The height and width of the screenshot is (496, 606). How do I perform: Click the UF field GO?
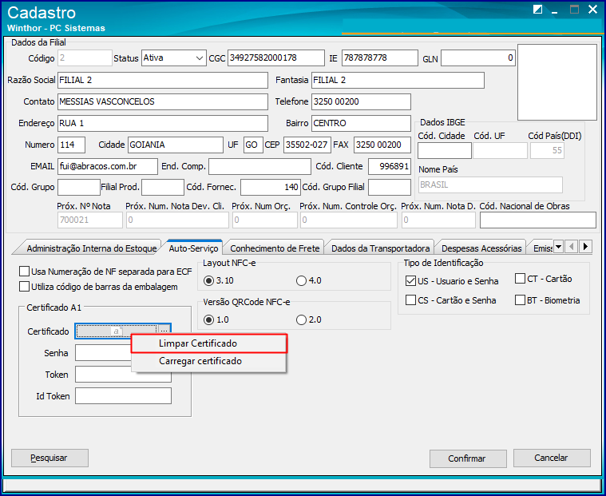pos(253,145)
